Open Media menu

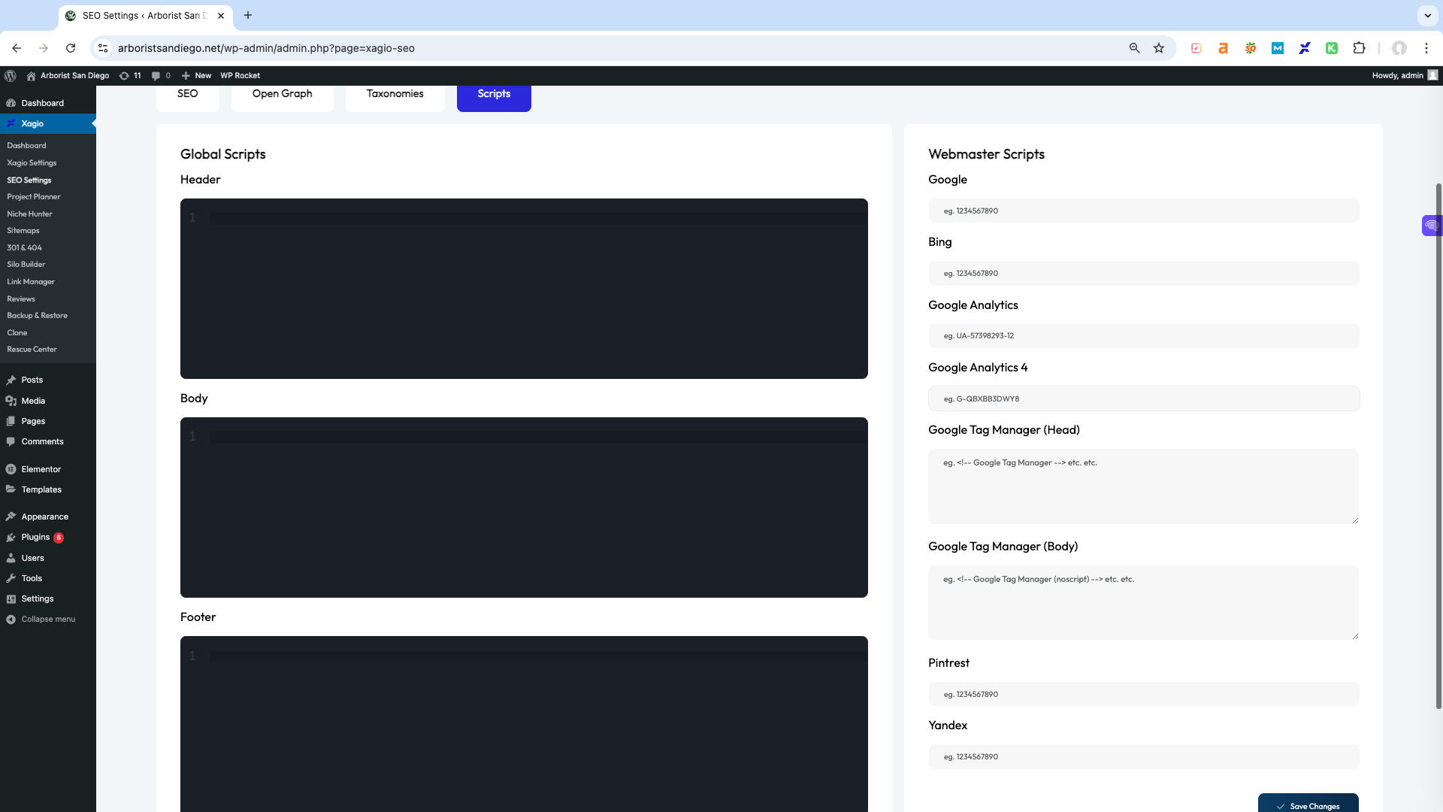48,401
